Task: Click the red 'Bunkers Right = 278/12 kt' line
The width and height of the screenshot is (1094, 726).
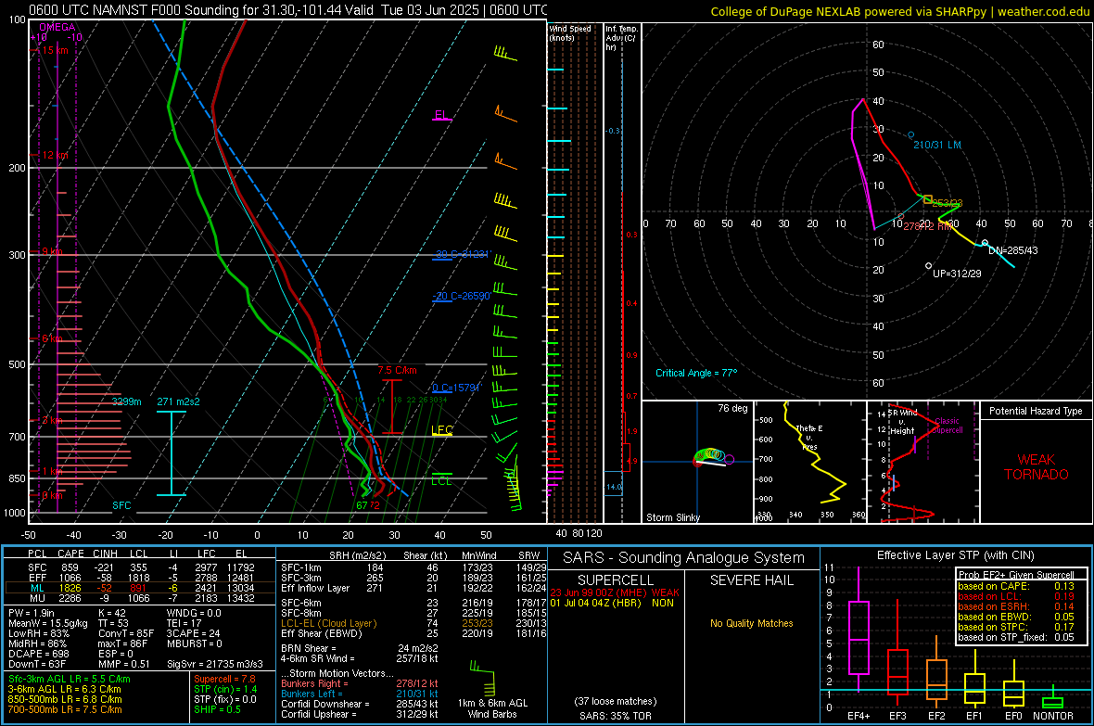Action: click(360, 683)
